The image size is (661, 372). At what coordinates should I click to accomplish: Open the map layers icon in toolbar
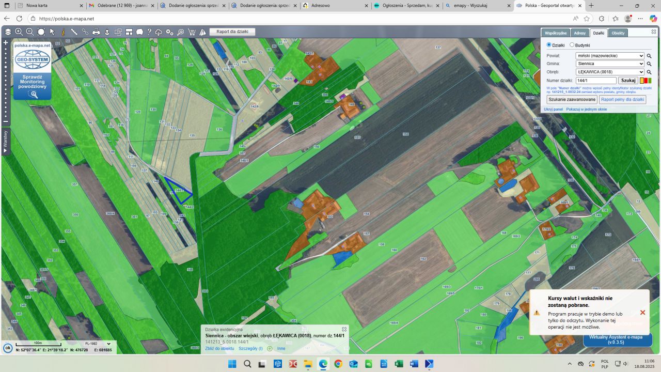click(x=8, y=32)
